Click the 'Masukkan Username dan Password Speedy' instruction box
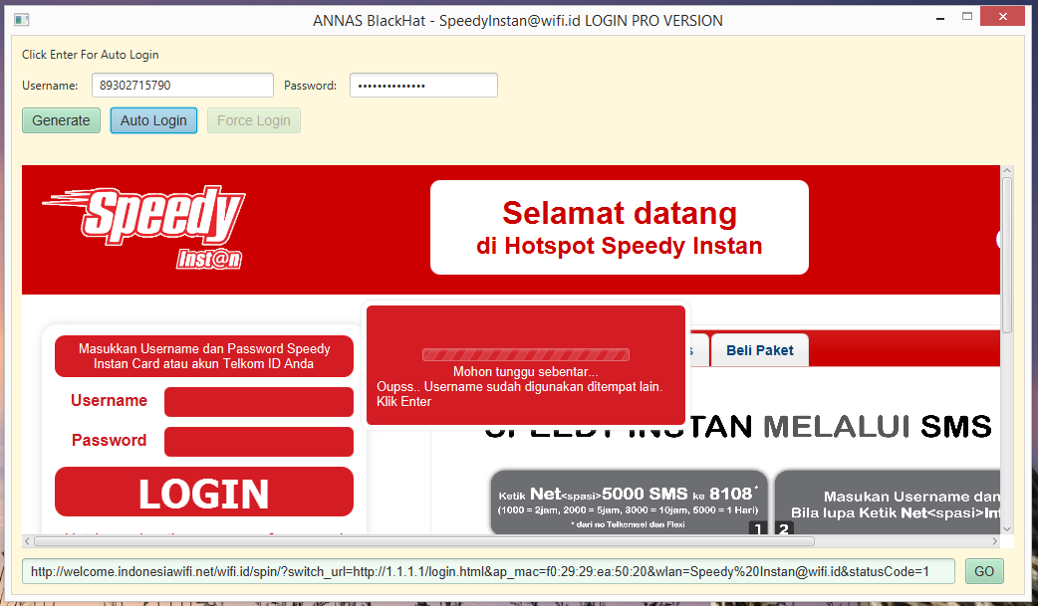 point(204,356)
